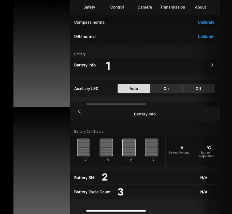Tap the bottom home indicator bar
This screenshot has width=232, height=214.
[116, 211]
